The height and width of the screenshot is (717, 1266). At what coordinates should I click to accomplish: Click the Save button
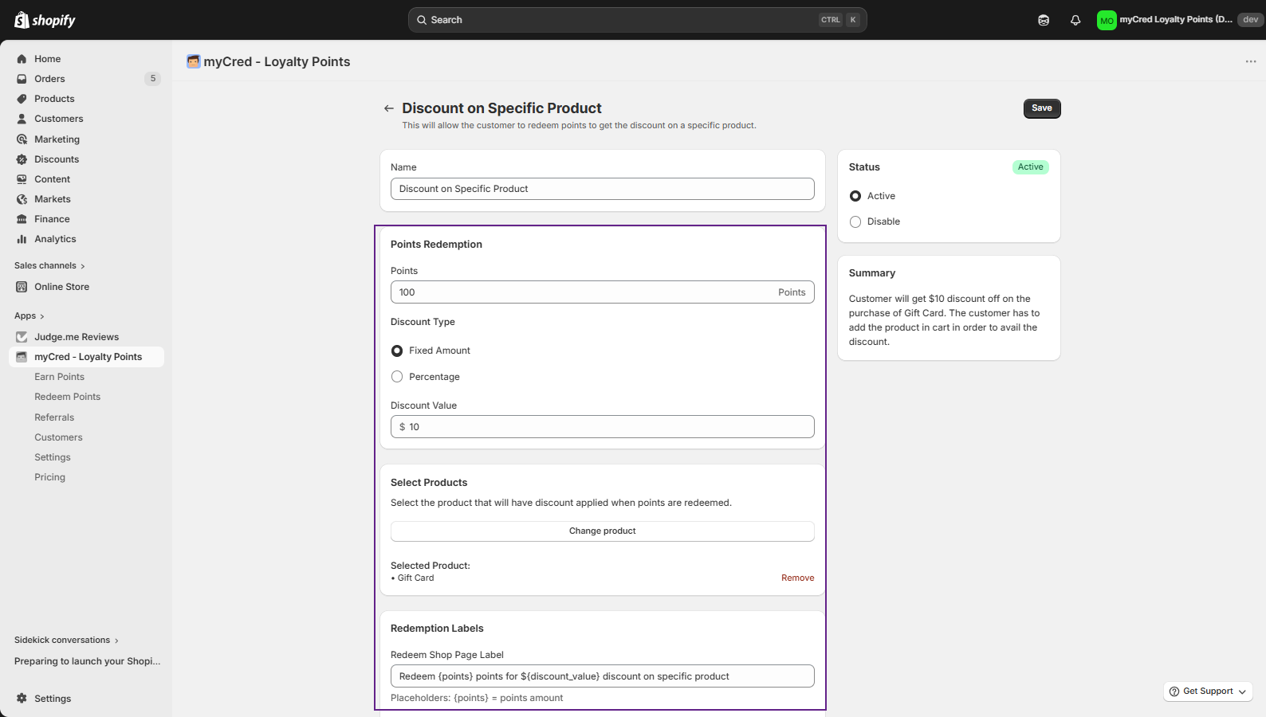[1041, 108]
